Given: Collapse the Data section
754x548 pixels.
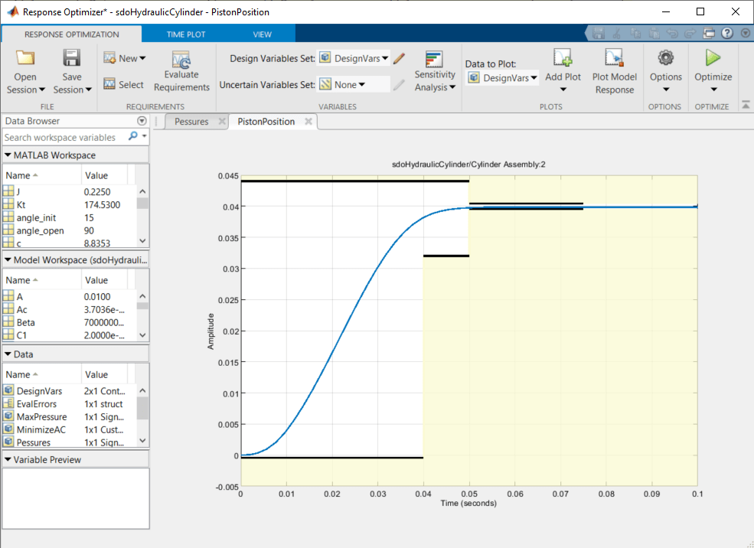Looking at the screenshot, I should pos(8,354).
